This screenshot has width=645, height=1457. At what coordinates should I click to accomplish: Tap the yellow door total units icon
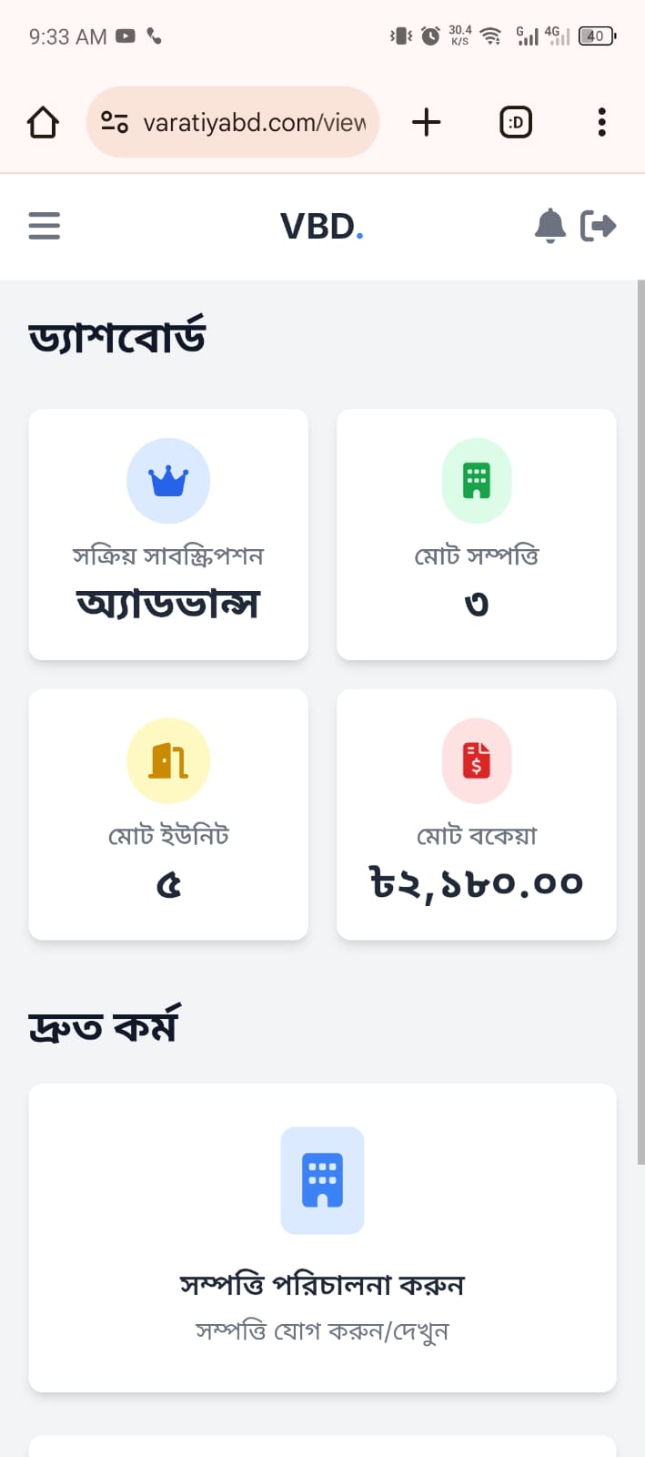pyautogui.click(x=168, y=760)
